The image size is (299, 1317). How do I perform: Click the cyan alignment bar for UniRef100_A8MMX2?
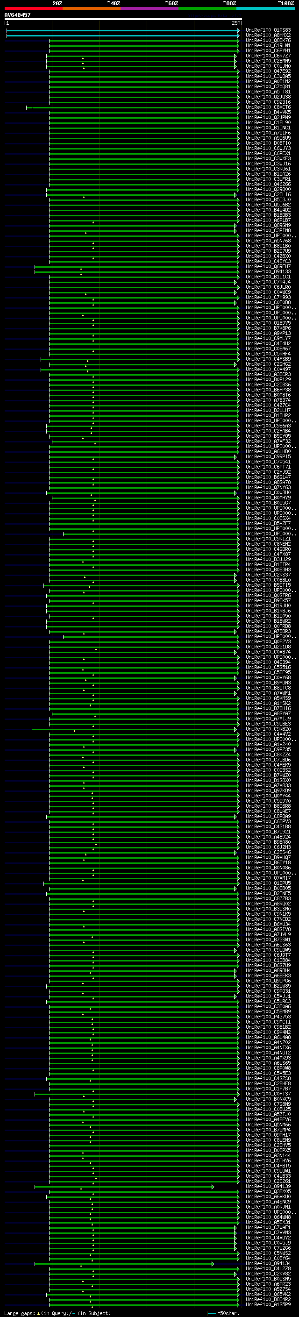[123, 36]
